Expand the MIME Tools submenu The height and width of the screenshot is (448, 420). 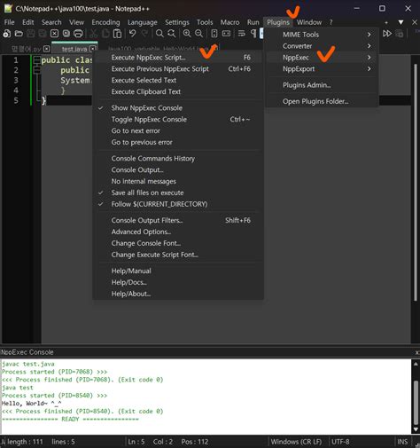pos(323,35)
